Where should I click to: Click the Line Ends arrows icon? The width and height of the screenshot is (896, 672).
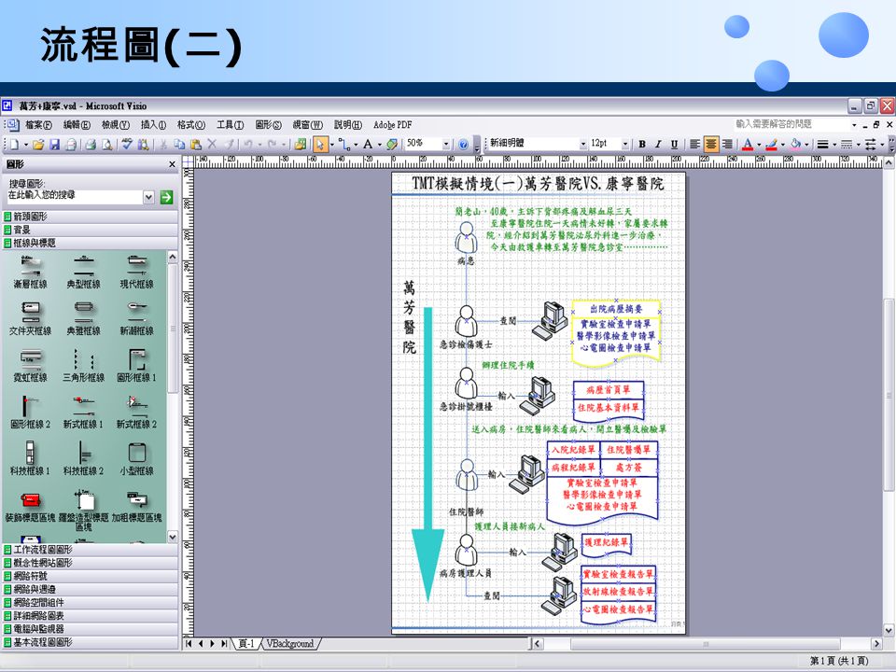coord(870,145)
